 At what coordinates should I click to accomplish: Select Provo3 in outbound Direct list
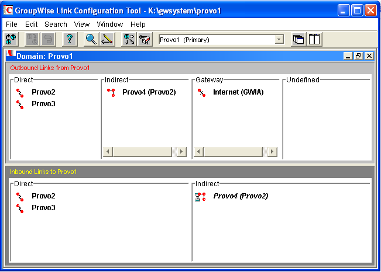43,104
